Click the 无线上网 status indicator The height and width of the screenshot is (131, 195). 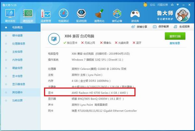coord(88,43)
